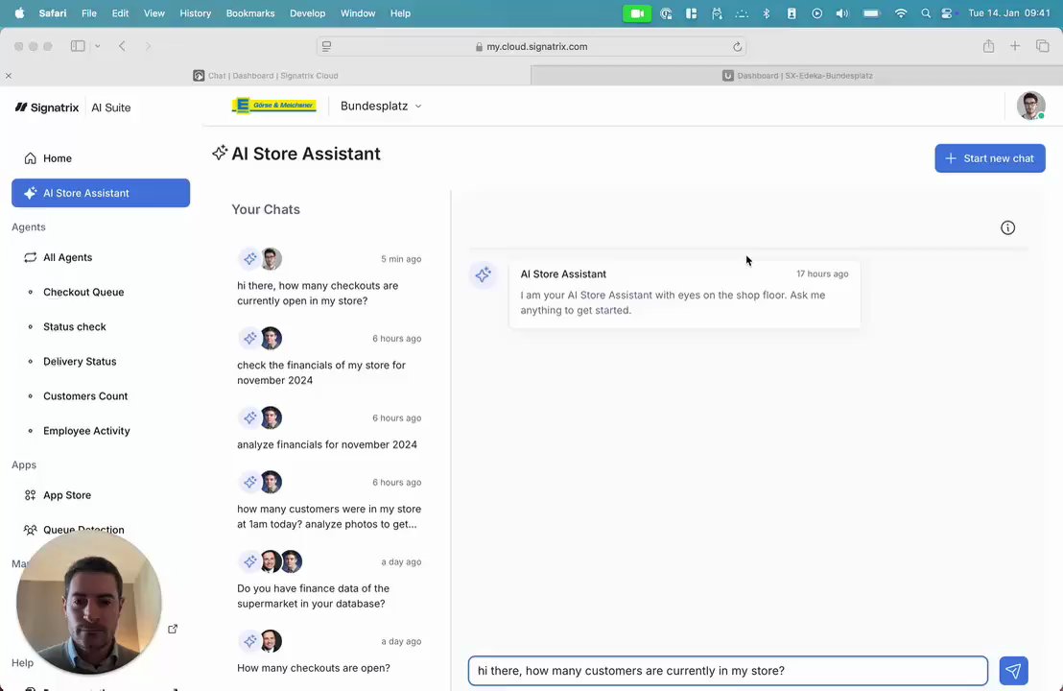Click Safari reload page icon

pos(737,47)
